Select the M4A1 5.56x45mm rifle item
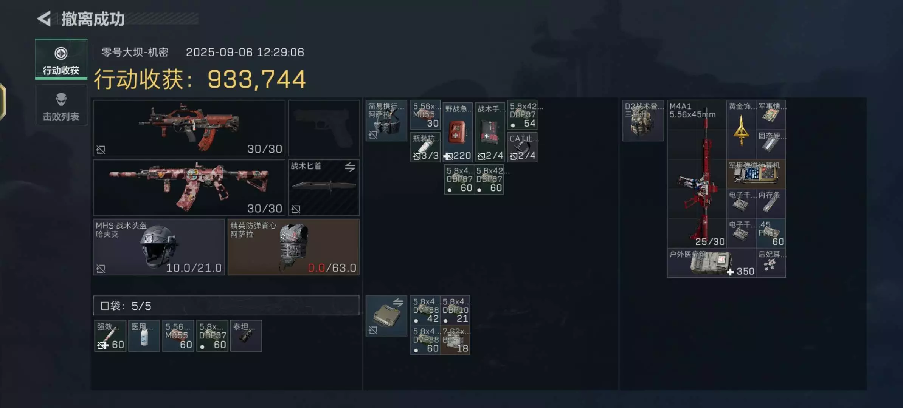 click(x=697, y=174)
